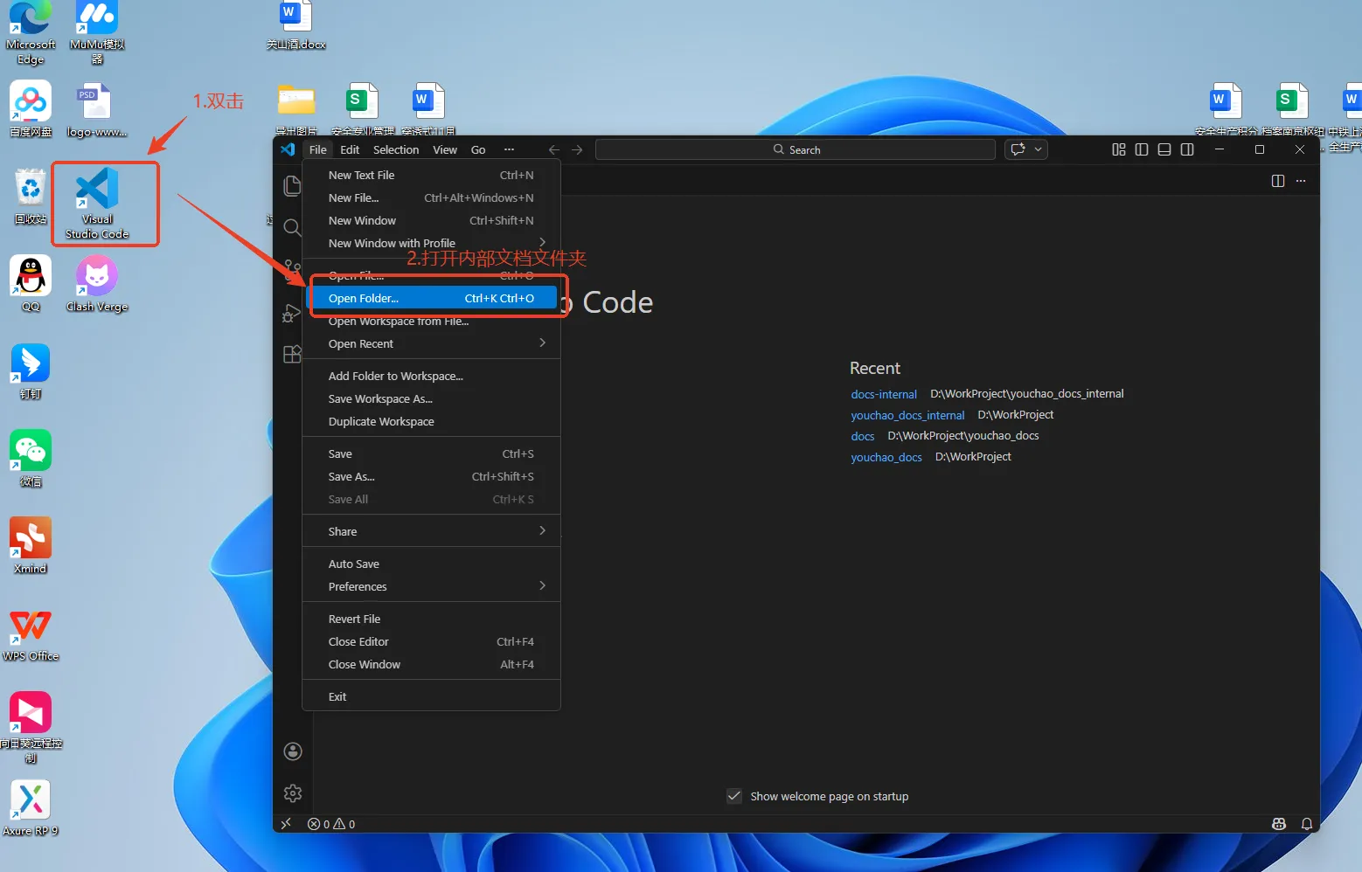1362x872 pixels.
Task: Choose Revert File
Action: (x=431, y=619)
